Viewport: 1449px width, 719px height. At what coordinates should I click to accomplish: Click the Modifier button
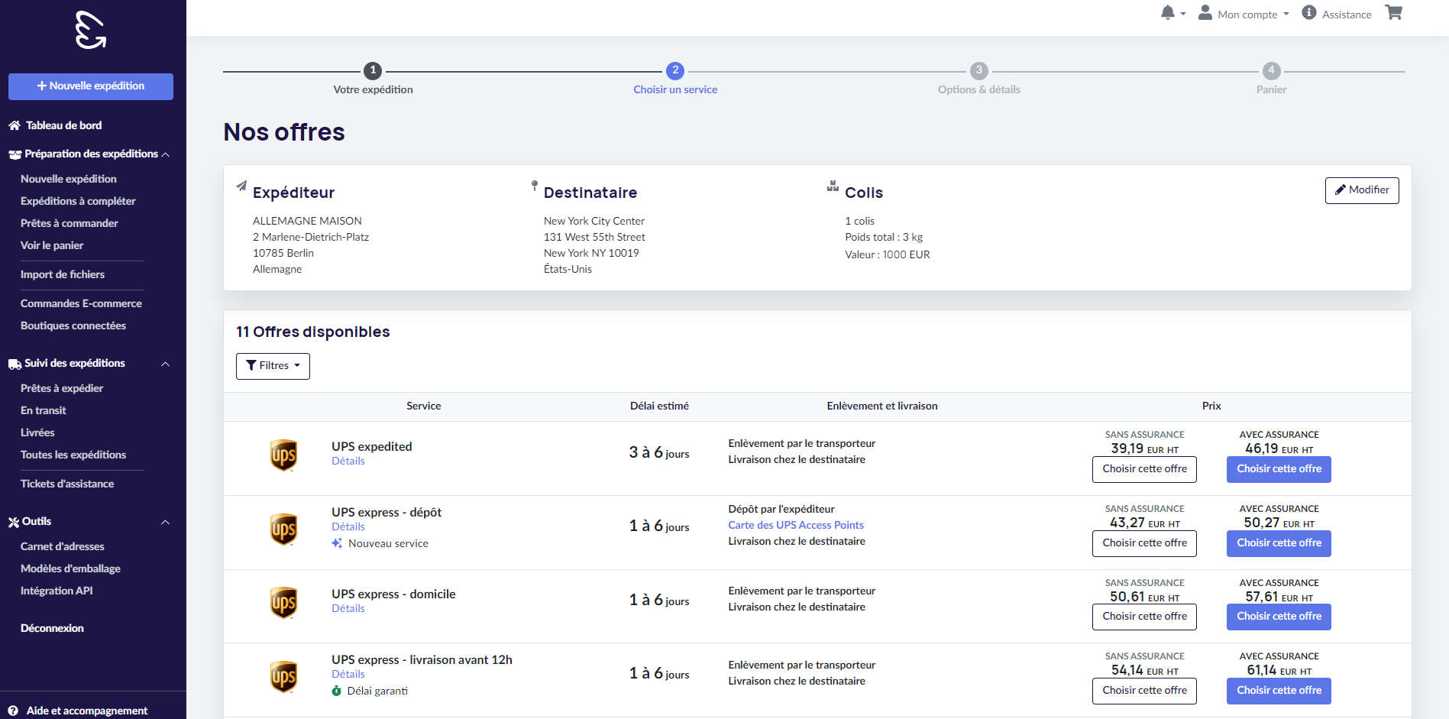(1362, 190)
